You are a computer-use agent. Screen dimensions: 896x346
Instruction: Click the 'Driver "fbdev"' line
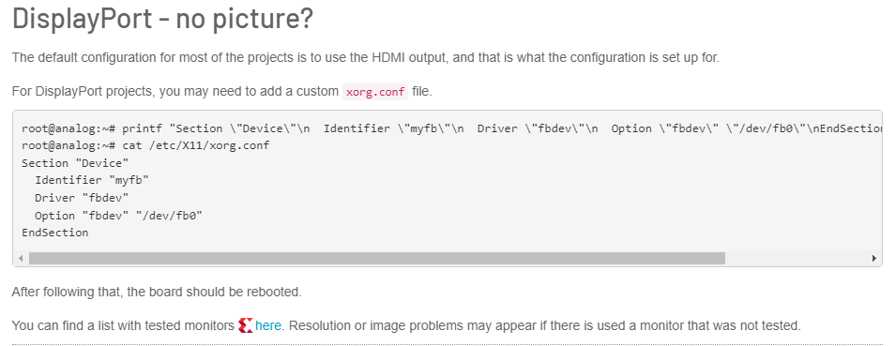pos(82,198)
